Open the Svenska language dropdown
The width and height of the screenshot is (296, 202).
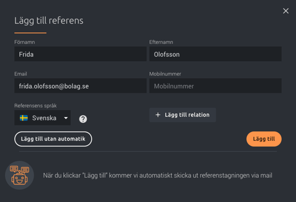tap(43, 118)
